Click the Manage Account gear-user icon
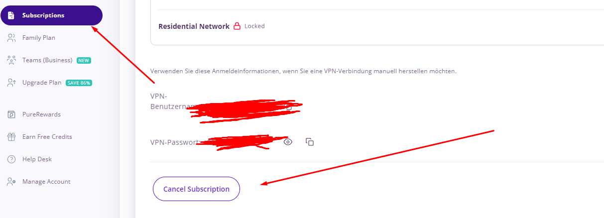The image size is (604, 218). (x=11, y=182)
